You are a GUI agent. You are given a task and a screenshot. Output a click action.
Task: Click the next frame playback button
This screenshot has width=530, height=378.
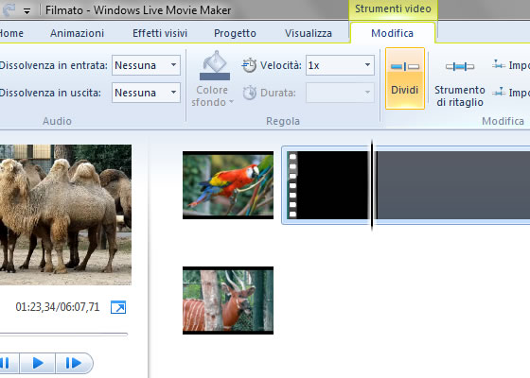74,363
